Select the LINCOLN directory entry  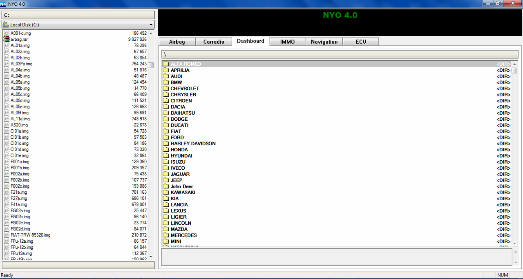click(x=337, y=223)
